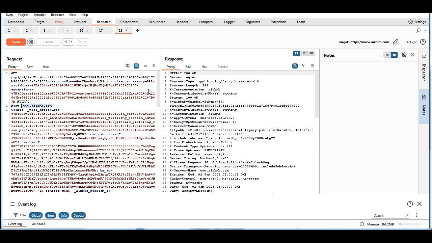The height and width of the screenshot is (243, 432).
Task: Click the repeater search magnifier icon
Action: [418, 31]
